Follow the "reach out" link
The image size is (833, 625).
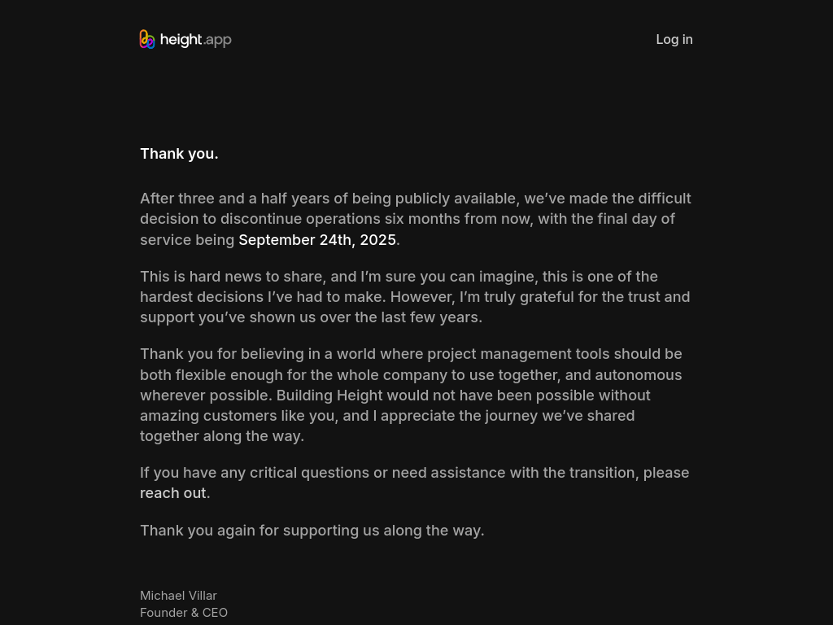[x=173, y=493]
